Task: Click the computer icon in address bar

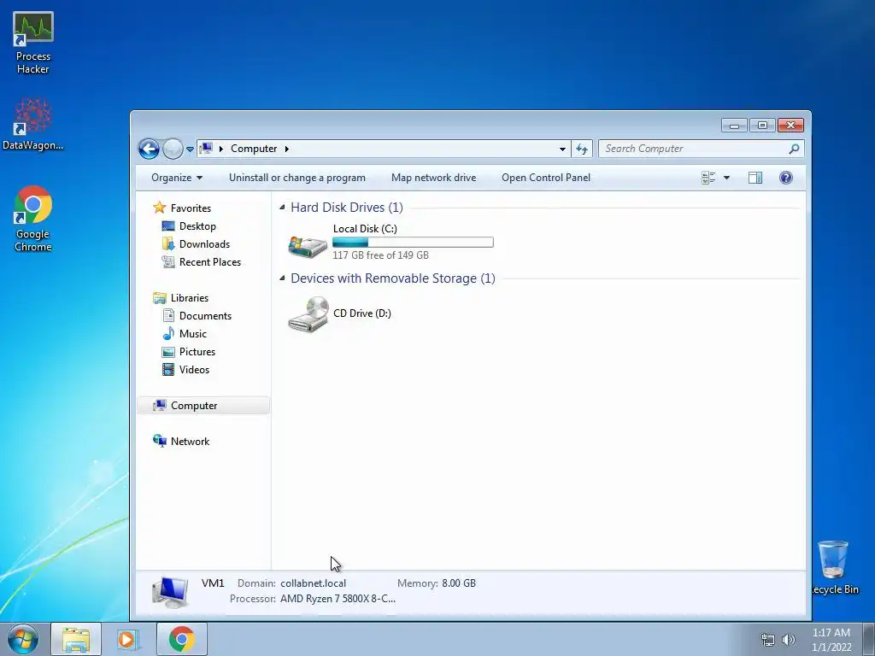Action: [206, 149]
